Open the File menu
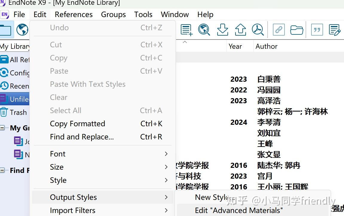Image resolution: width=344 pixels, height=216 pixels. [19, 14]
